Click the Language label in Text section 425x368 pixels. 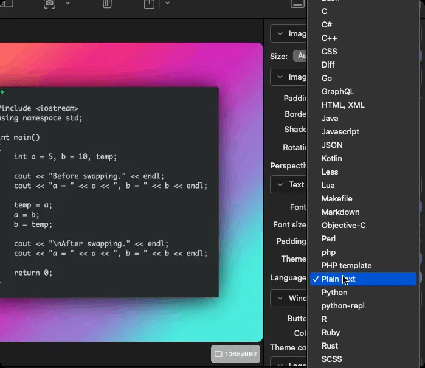tap(288, 278)
